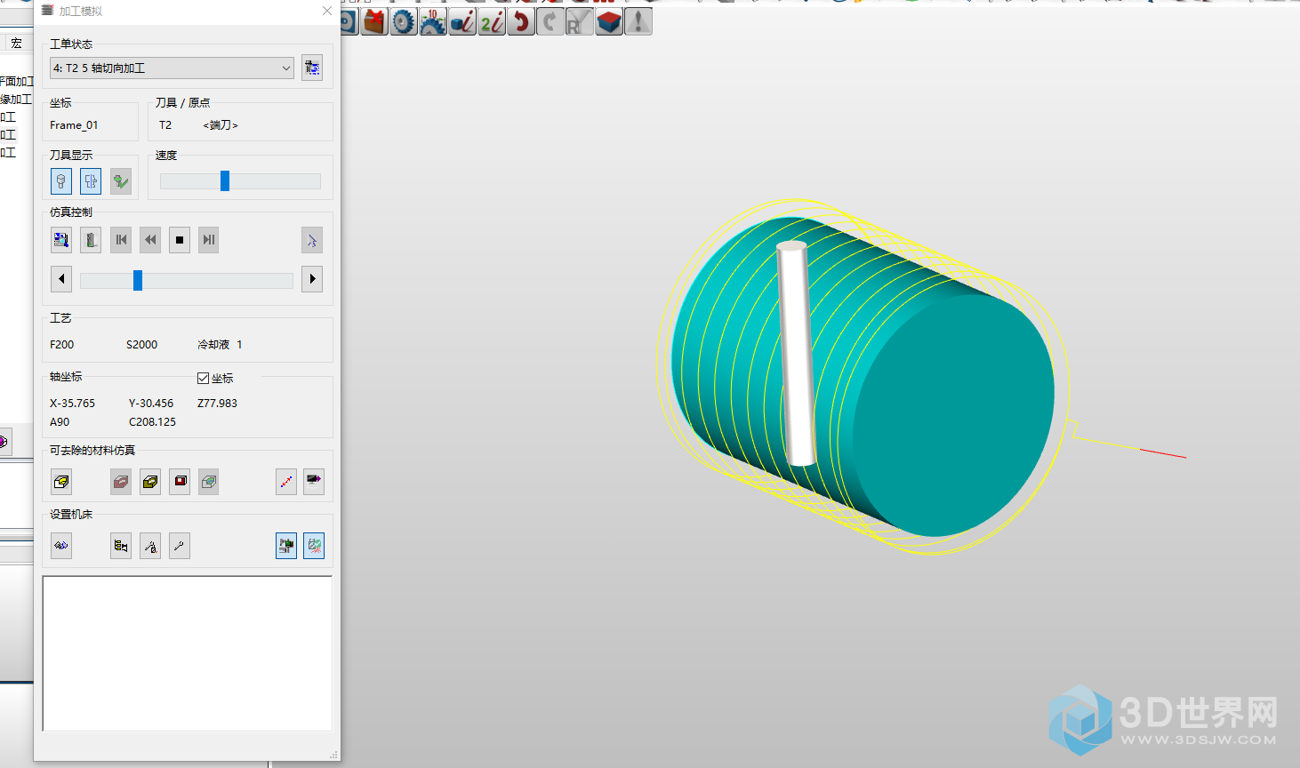Click the S2000 spindle speed value
The width and height of the screenshot is (1300, 768).
[x=141, y=345]
